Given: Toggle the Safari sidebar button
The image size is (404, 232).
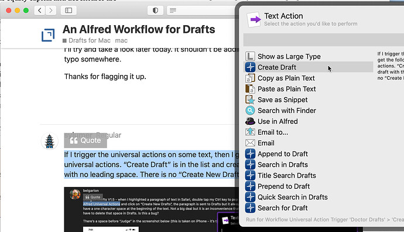Looking at the screenshot, I should (x=69, y=11).
